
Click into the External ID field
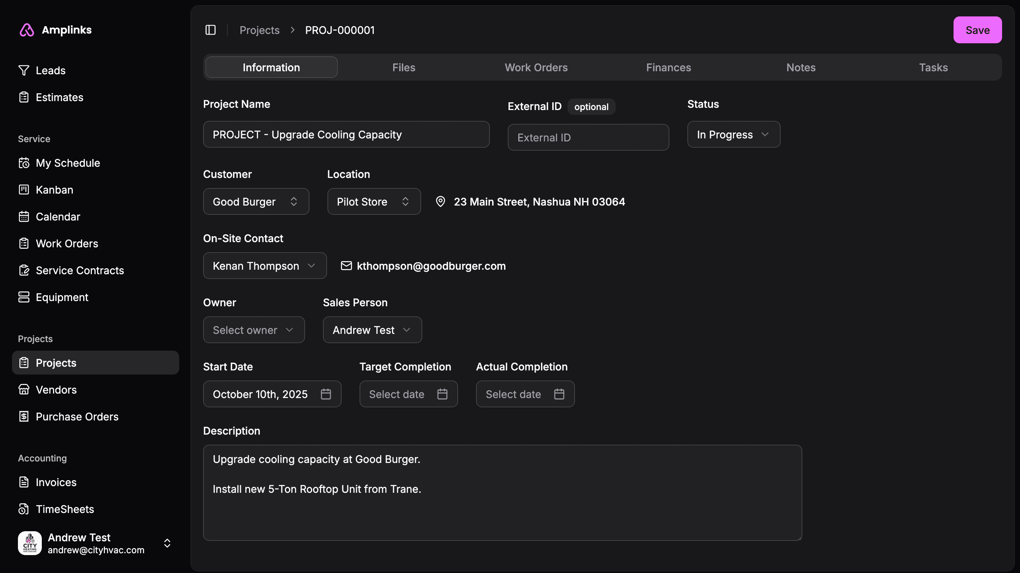pos(588,138)
